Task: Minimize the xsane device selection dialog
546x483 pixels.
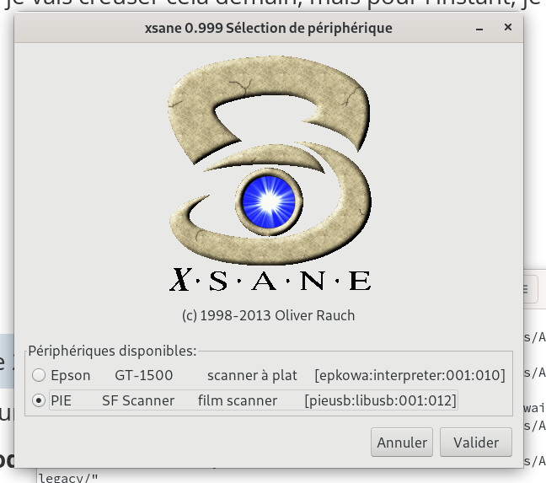Action: (479, 28)
